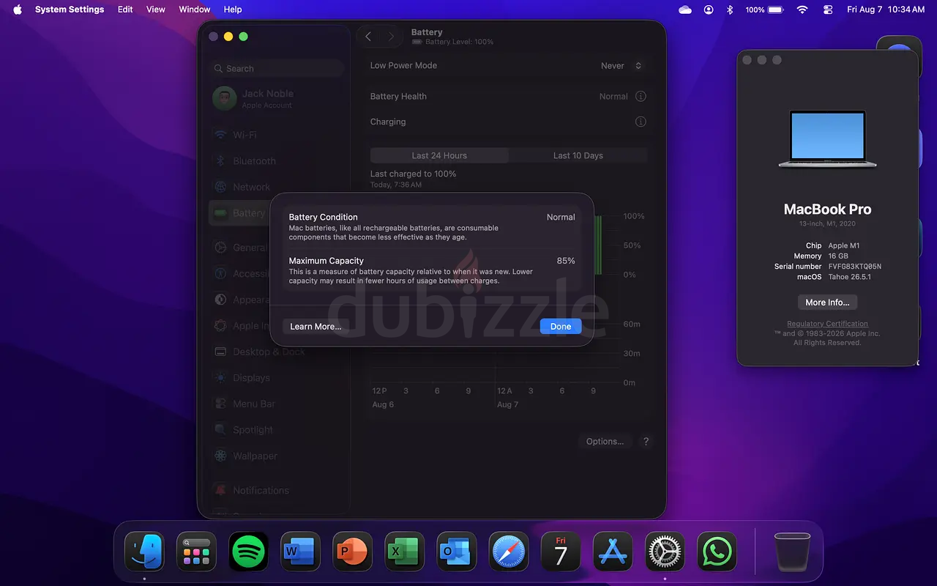Click the info icon beside Battery Health
This screenshot has height=586, width=937.
[641, 96]
